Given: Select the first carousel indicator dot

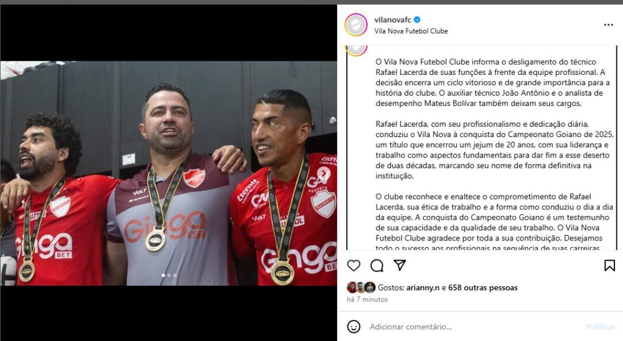Looking at the screenshot, I should tap(163, 275).
